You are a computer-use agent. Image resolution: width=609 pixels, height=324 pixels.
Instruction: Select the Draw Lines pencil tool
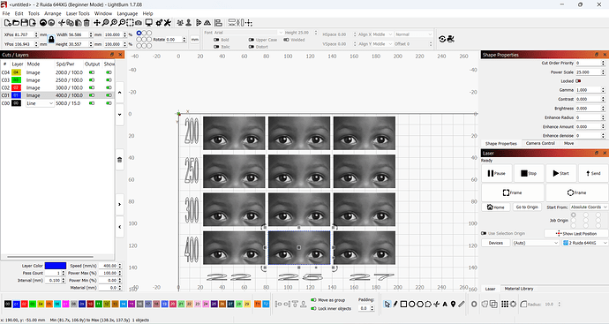point(395,305)
